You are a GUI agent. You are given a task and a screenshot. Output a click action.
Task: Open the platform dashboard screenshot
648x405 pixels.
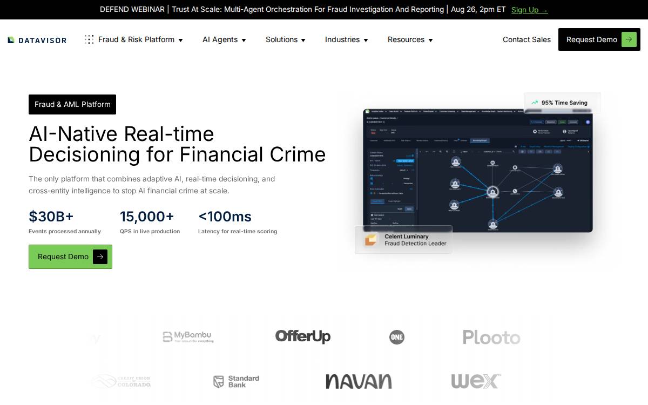point(477,171)
